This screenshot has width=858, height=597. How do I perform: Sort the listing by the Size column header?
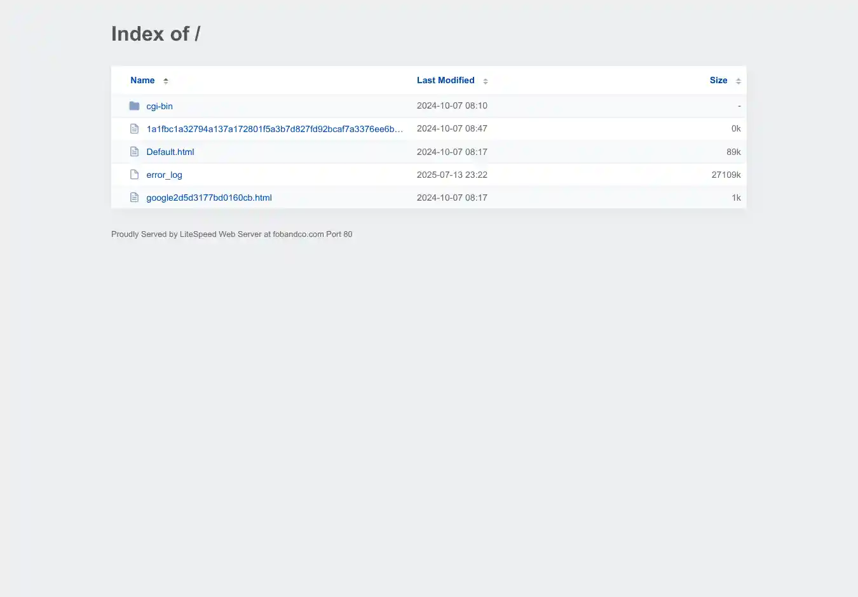pyautogui.click(x=718, y=81)
